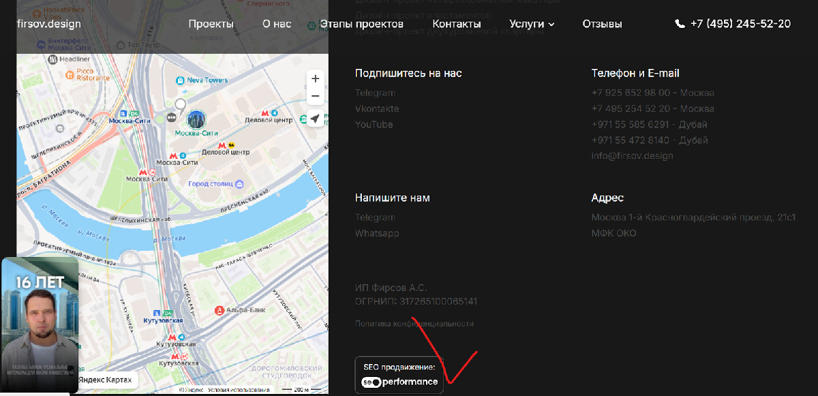Open the YouTube subscription link

(374, 125)
